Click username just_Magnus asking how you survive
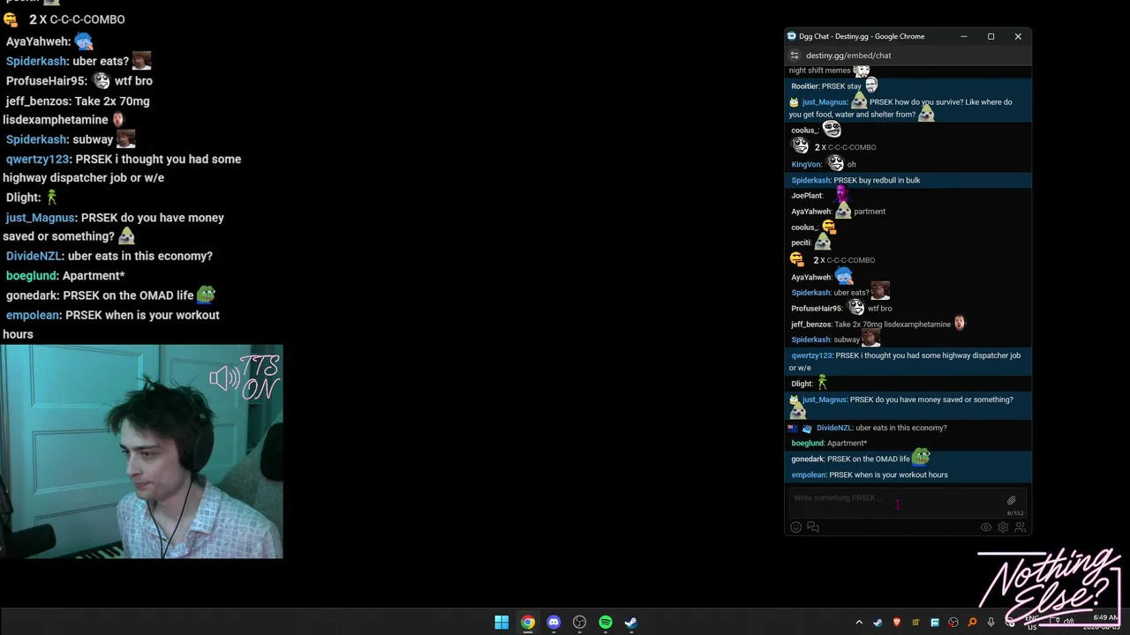The image size is (1130, 635). pos(825,102)
